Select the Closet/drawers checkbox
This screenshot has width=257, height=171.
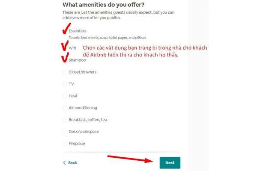click(65, 72)
